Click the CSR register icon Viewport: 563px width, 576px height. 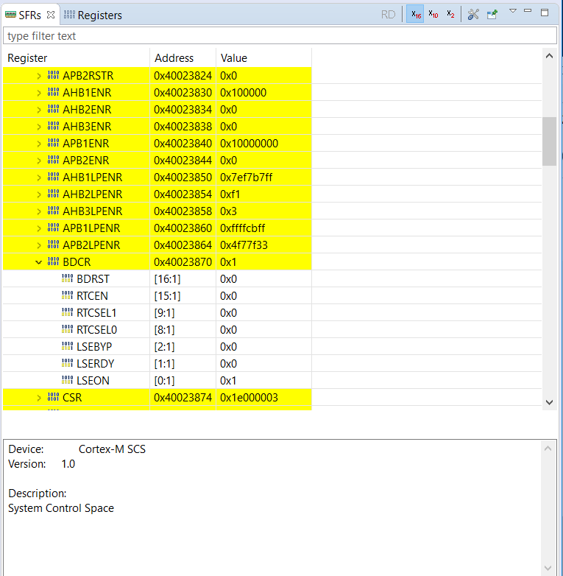[53, 397]
